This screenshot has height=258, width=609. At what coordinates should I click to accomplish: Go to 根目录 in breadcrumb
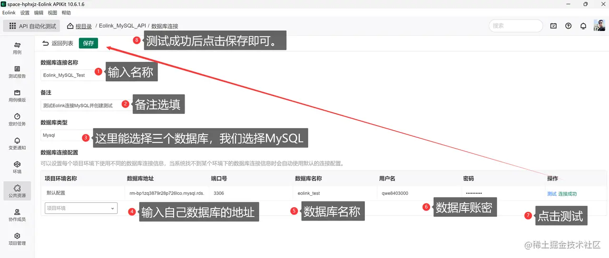click(x=84, y=26)
